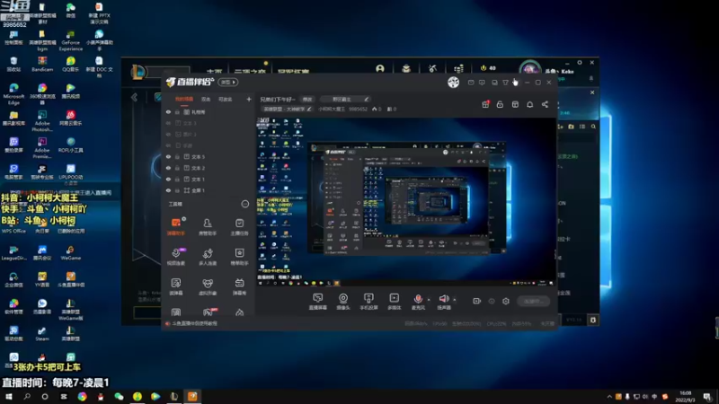719x404 pixels.
Task: Add a 手机投屏 phone-cast source
Action: [x=368, y=302]
